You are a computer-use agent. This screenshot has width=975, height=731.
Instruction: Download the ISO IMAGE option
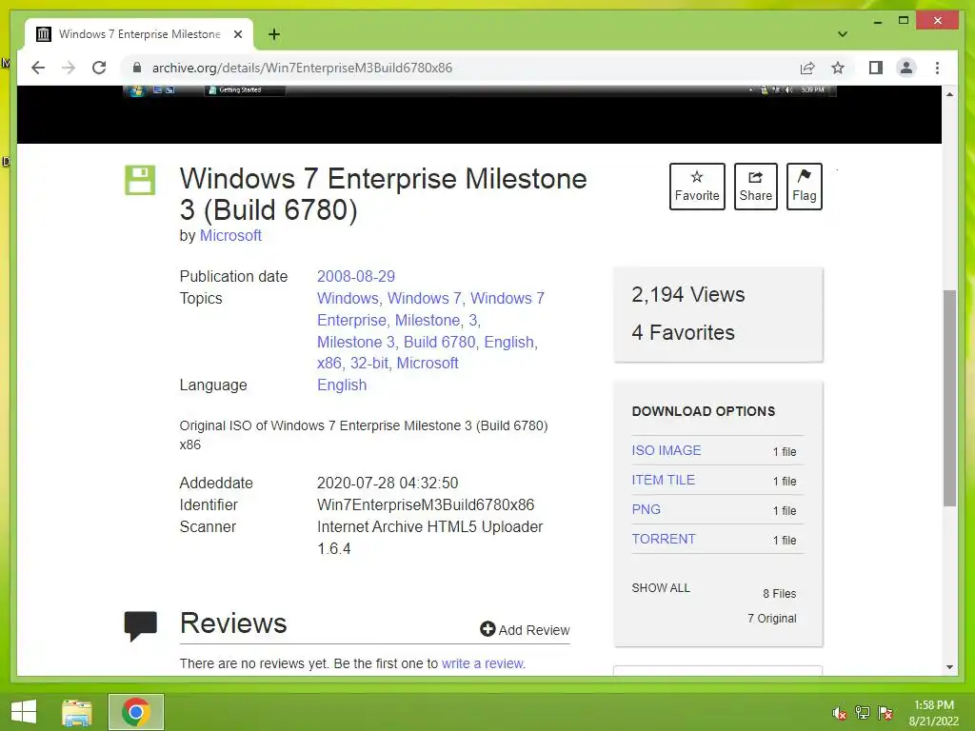coord(666,450)
